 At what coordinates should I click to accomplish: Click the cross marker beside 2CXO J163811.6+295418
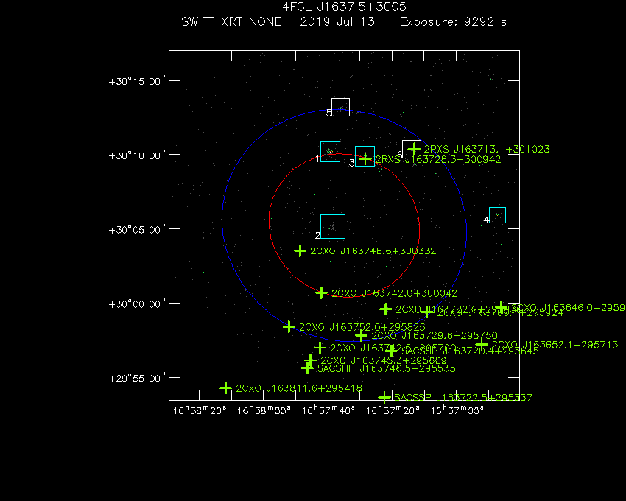coord(225,388)
